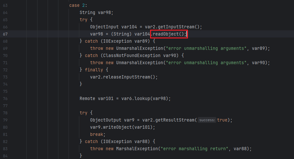
Task: Click the String var98 declaration
Action: click(96, 12)
